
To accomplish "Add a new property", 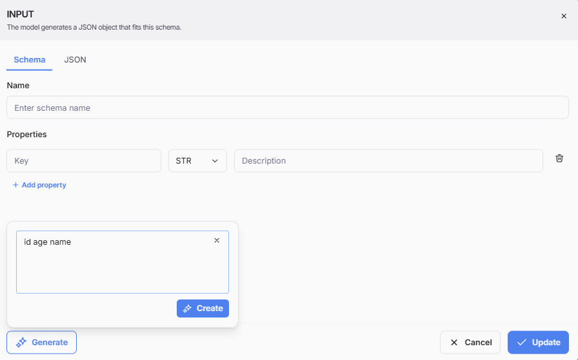I will [39, 185].
